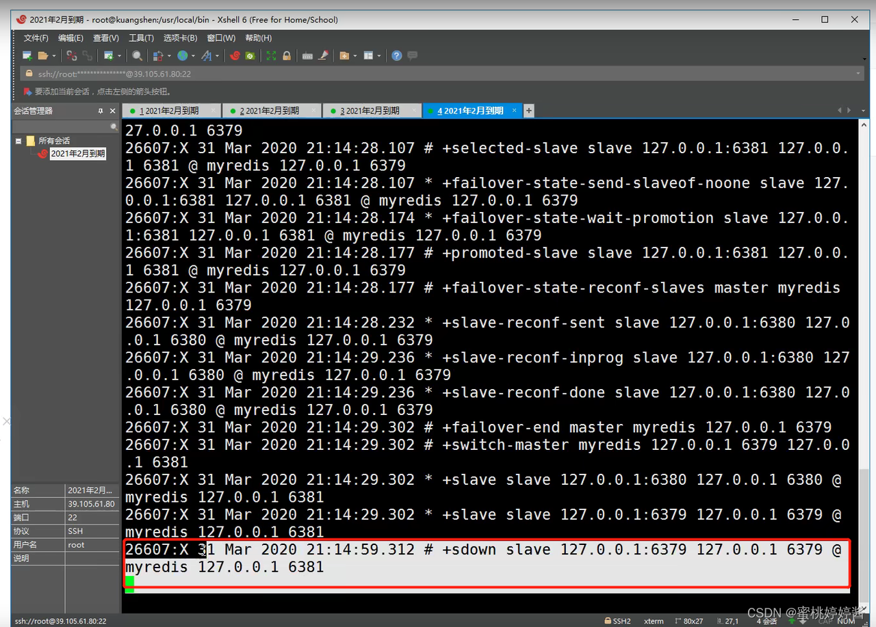Click xterm label in status bar
This screenshot has width=876, height=627.
click(x=654, y=621)
